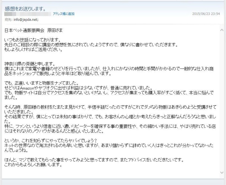Click the subject 感想をお送りします。

coord(25,9)
